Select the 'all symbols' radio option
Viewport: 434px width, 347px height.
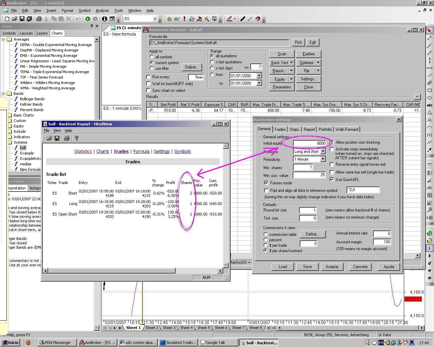point(152,57)
